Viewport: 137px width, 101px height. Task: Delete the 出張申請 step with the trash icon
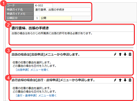130,54
